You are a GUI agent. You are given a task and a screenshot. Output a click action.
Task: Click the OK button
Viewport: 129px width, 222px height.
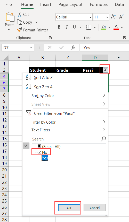69,208
